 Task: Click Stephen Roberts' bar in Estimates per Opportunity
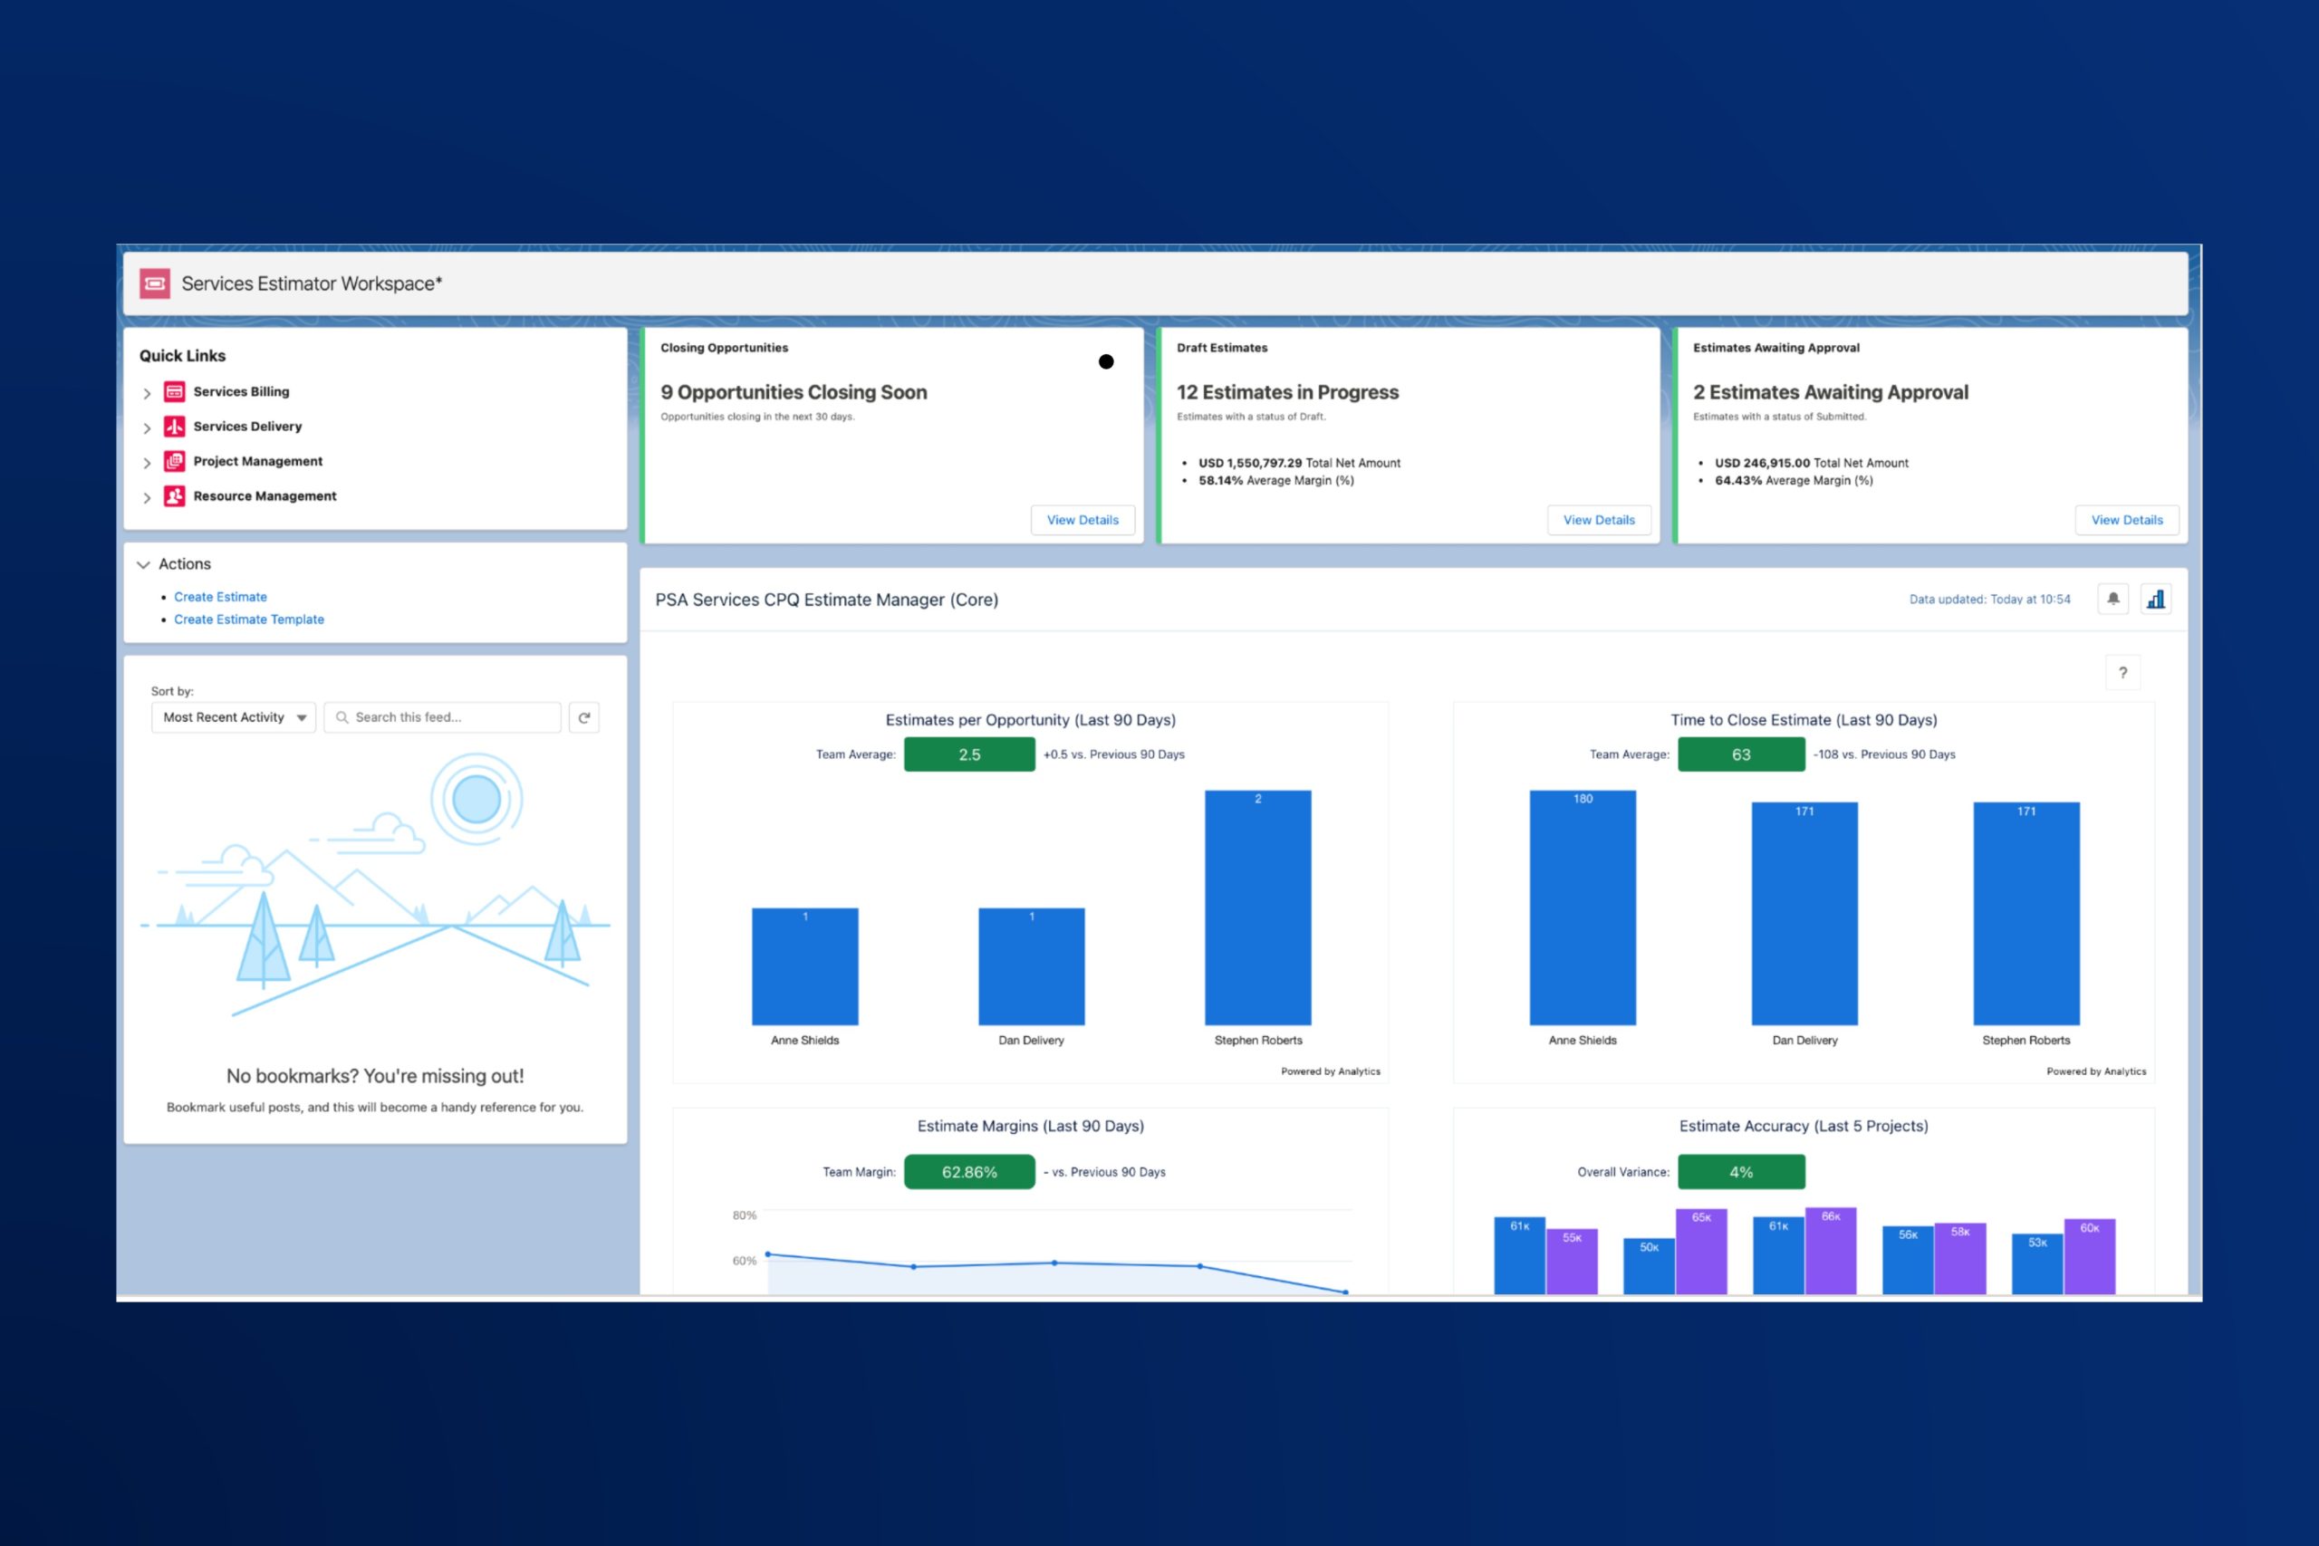coord(1257,907)
